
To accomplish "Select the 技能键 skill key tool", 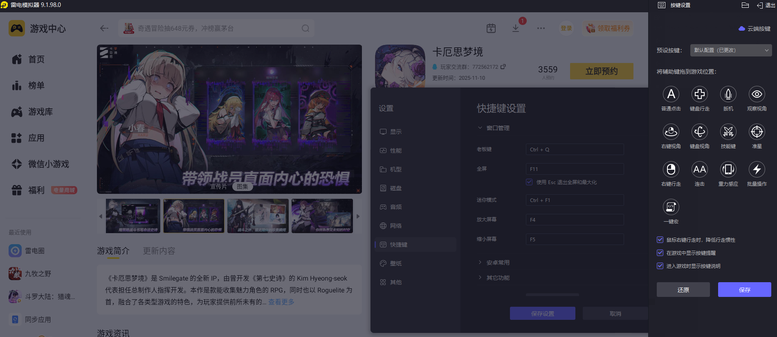I will tap(728, 132).
